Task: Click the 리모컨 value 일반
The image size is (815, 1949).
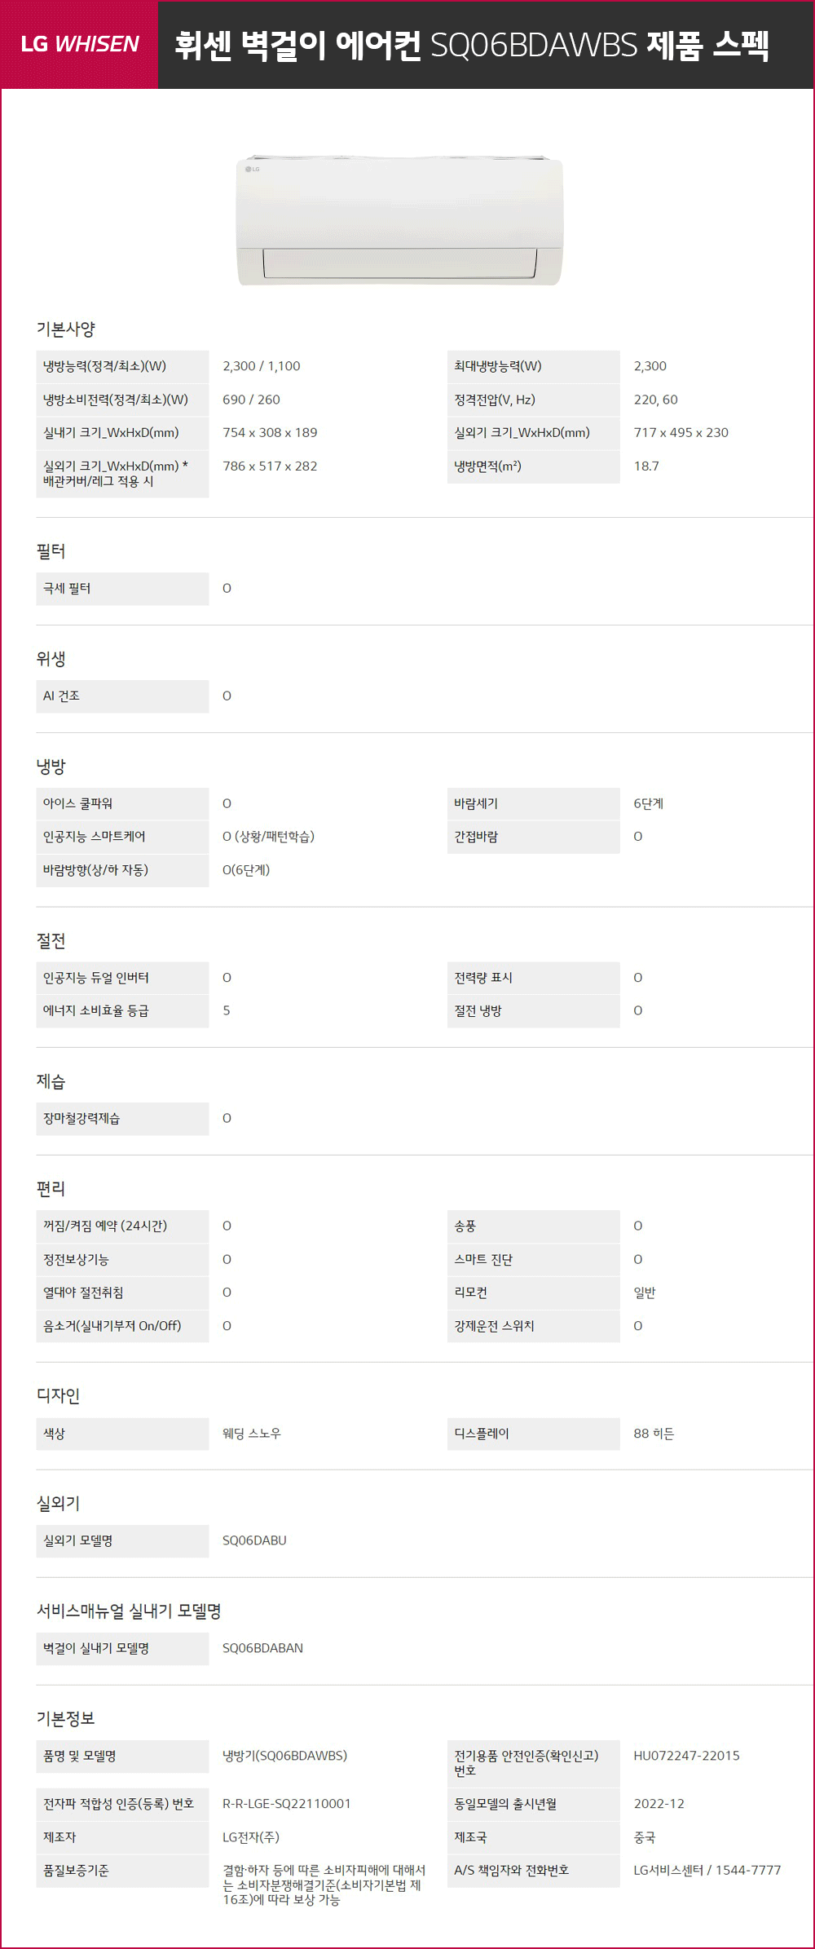Action: point(645,1293)
